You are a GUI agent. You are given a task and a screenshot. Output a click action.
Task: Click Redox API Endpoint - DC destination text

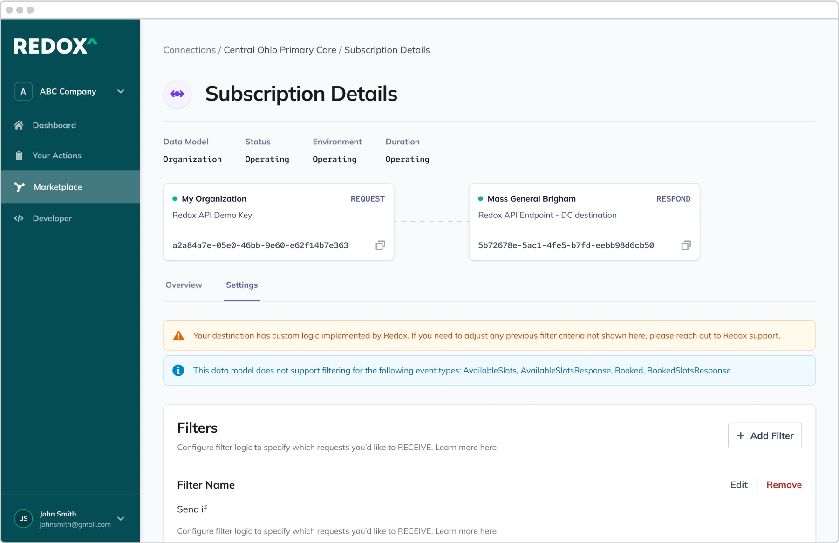click(x=547, y=215)
